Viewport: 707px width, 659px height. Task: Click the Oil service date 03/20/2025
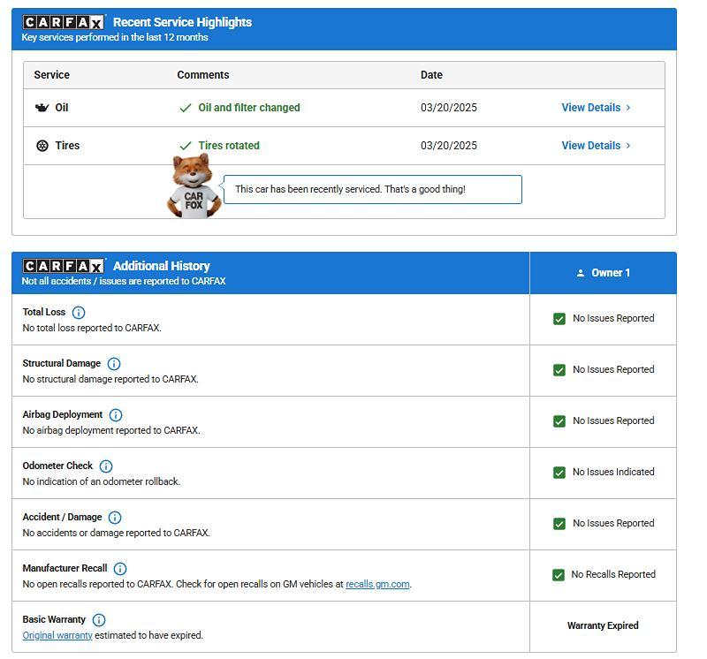(x=449, y=108)
